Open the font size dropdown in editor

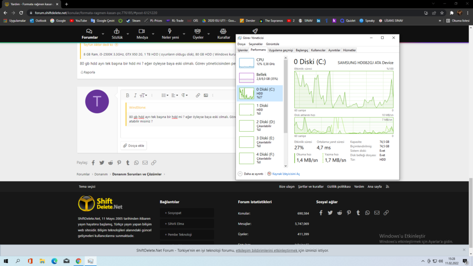pos(143,95)
